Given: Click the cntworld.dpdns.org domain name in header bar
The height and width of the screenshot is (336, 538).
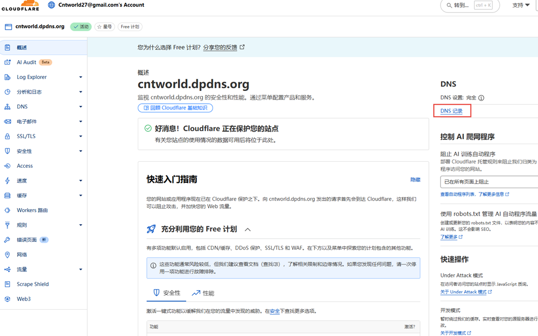Looking at the screenshot, I should [40, 26].
